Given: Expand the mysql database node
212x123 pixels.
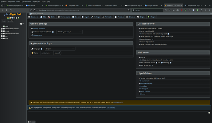Looking at the screenshot, I should 2,31.
